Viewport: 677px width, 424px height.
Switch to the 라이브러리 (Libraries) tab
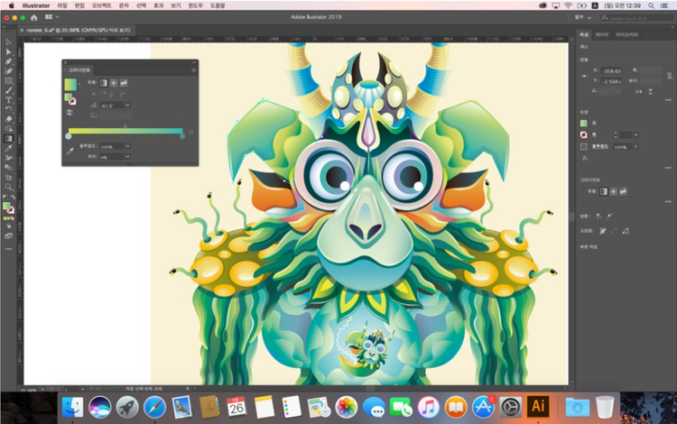(x=626, y=34)
